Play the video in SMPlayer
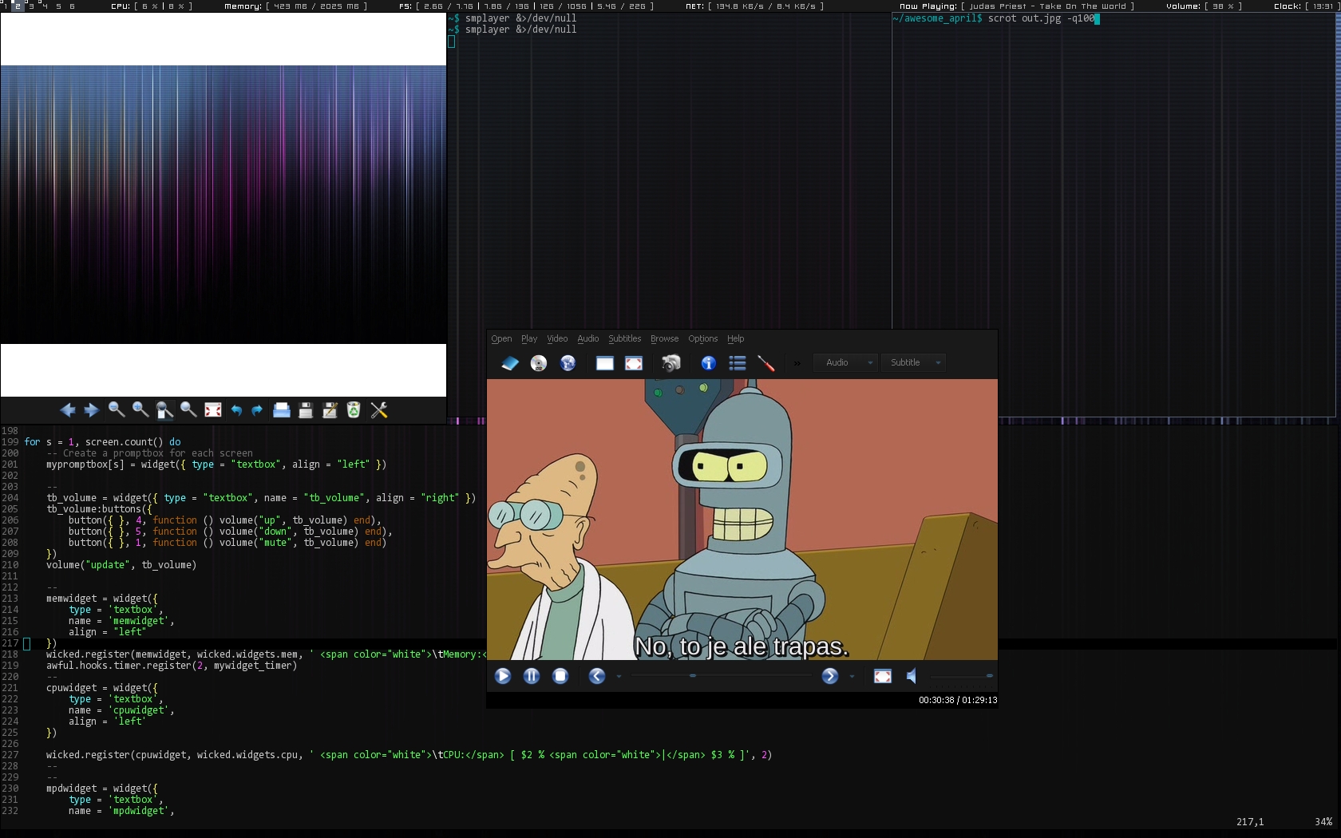 coord(503,676)
